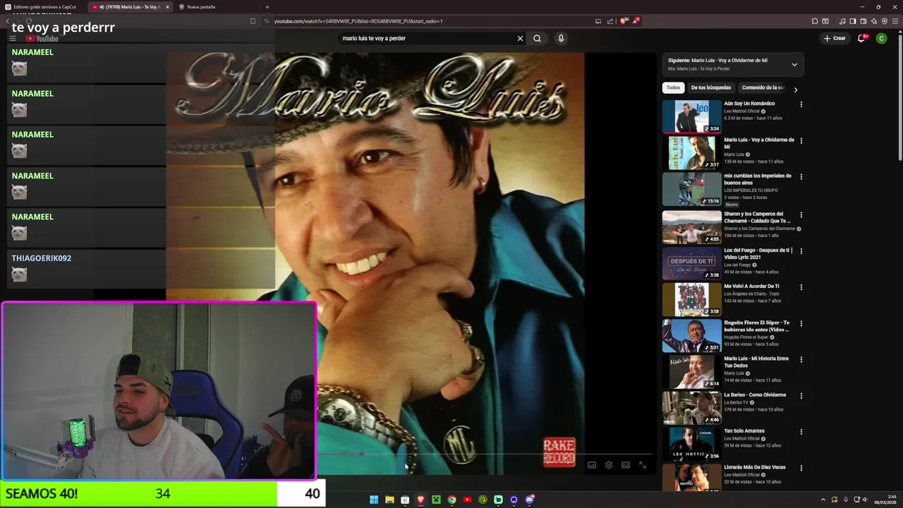Toggle the Brave sidebar panel icon
The image size is (903, 508).
coord(853,21)
